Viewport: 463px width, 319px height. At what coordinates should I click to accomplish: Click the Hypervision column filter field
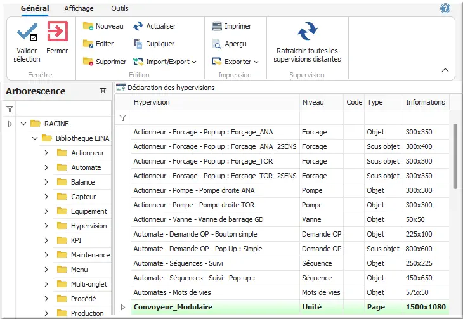[x=215, y=118]
